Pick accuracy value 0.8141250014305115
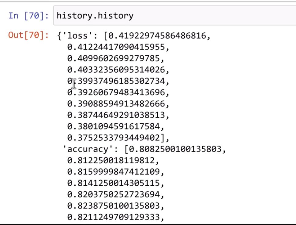Screen dimensions: 296x225 click(x=115, y=183)
